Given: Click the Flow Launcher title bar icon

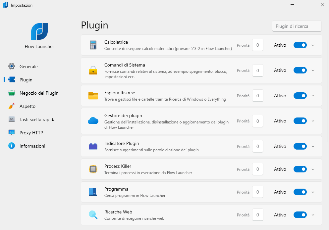Looking at the screenshot, I should pyautogui.click(x=6, y=5).
